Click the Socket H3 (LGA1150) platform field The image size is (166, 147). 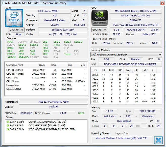coord(63,30)
